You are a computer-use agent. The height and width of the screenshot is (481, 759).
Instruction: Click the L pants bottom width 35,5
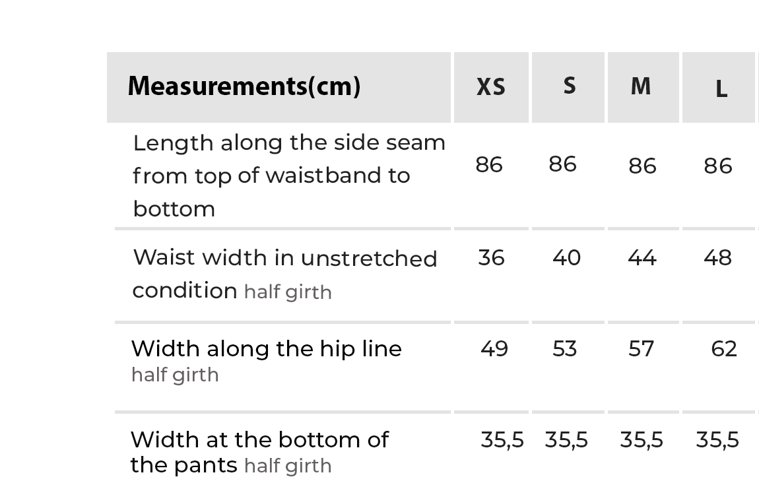pyautogui.click(x=717, y=439)
